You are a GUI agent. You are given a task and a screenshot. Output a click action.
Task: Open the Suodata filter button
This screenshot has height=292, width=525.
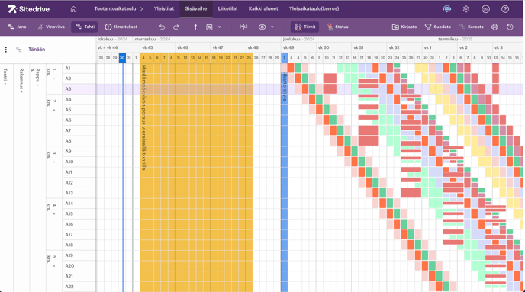click(437, 27)
